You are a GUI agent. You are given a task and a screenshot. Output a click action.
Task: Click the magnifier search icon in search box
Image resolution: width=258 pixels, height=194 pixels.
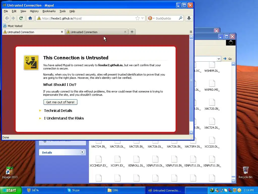tap(180, 18)
